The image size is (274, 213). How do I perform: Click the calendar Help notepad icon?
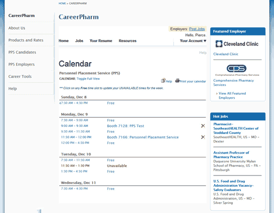(163, 81)
